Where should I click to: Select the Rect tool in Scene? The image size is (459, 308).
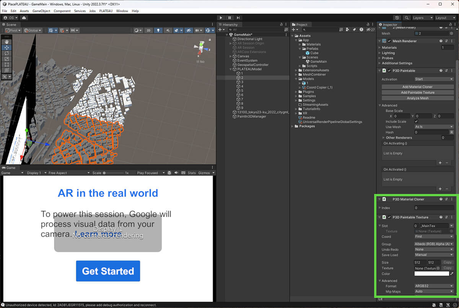7,65
